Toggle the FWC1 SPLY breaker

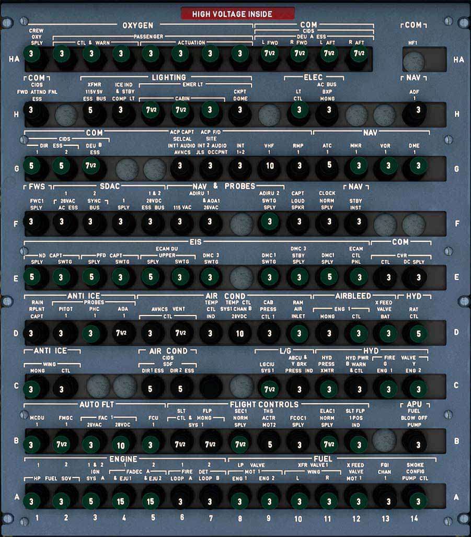[32, 222]
